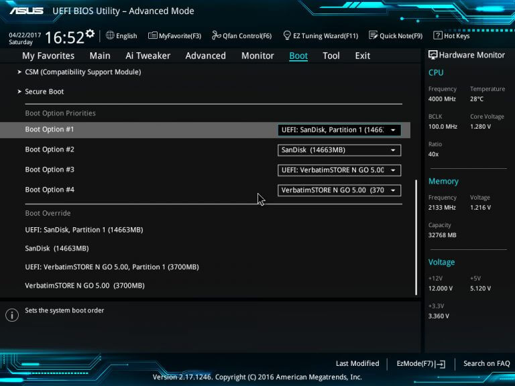Click the Core Voltage 1.280 V value
515x386 pixels.
(480, 127)
